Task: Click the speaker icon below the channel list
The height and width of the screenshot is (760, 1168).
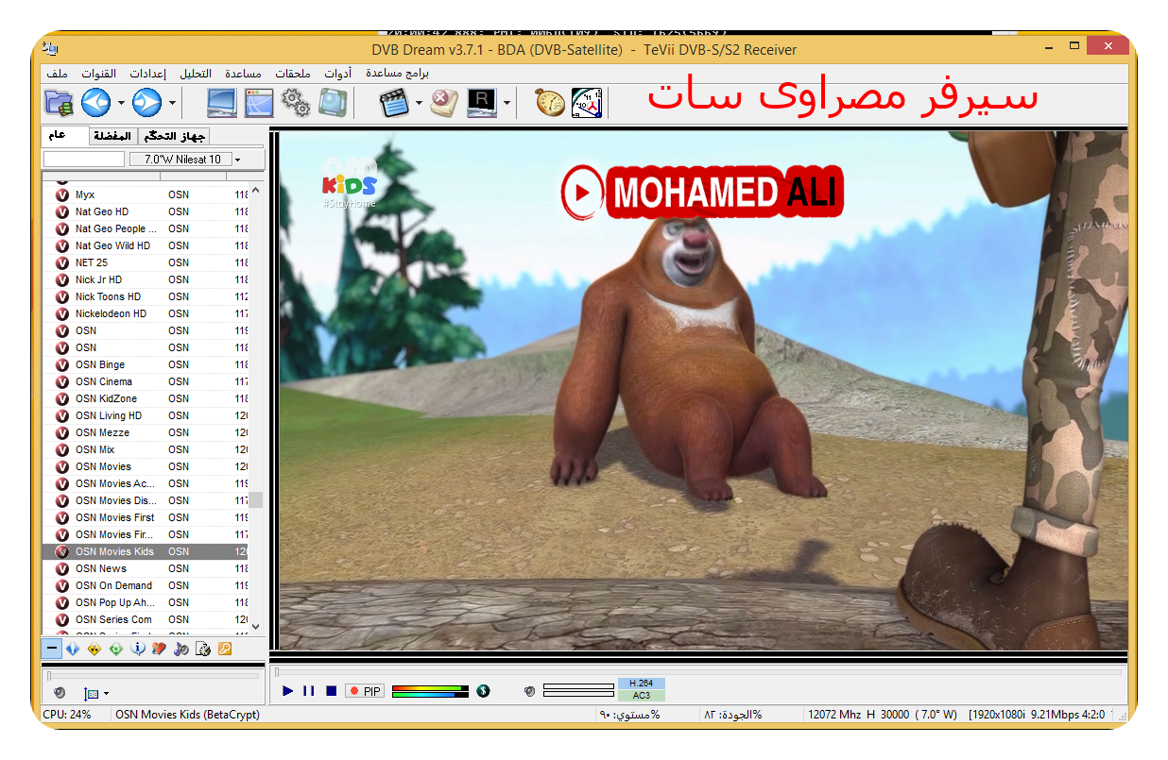Action: tap(60, 693)
